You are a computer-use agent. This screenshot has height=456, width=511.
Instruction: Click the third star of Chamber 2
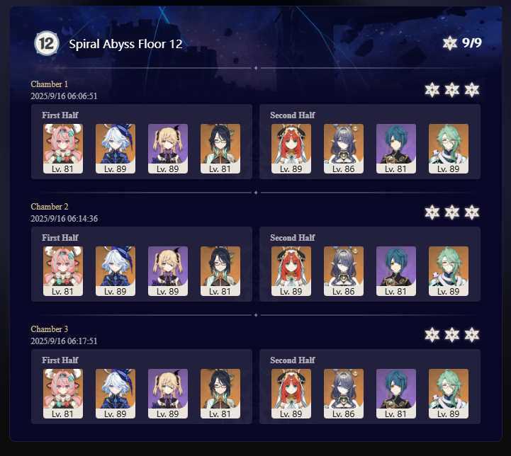pos(472,212)
